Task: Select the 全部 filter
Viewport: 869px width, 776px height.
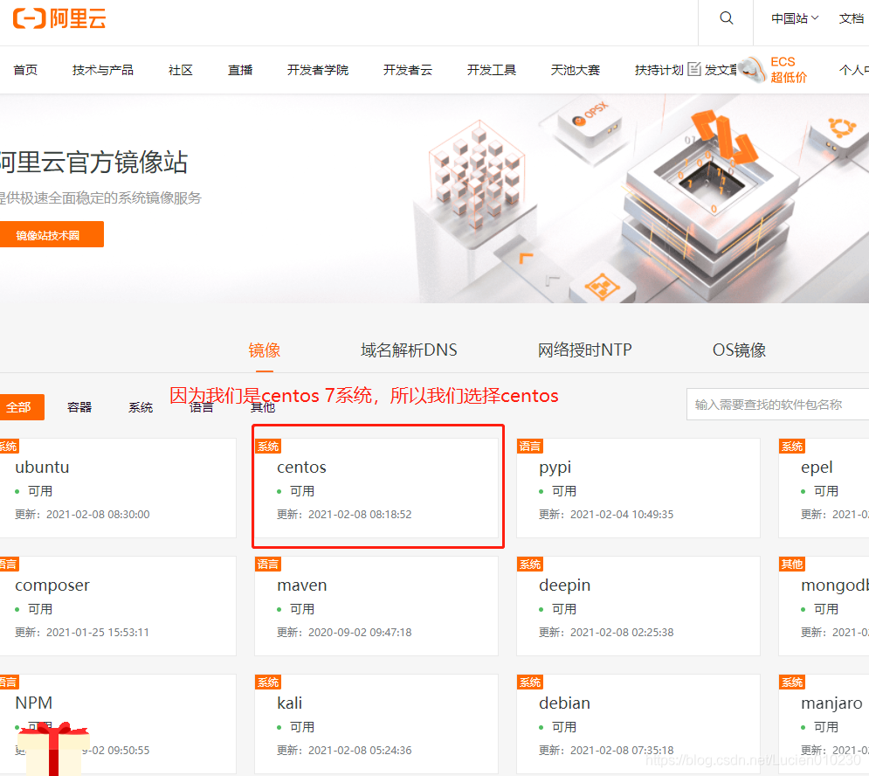Action: pyautogui.click(x=21, y=407)
